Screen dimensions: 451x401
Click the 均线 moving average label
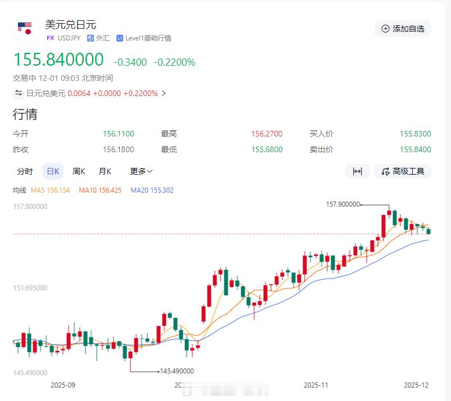tap(19, 190)
